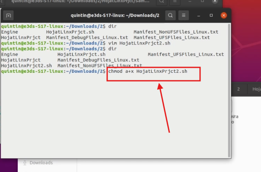Open a new tab in the terminal
The image size is (261, 172).
click(9, 16)
